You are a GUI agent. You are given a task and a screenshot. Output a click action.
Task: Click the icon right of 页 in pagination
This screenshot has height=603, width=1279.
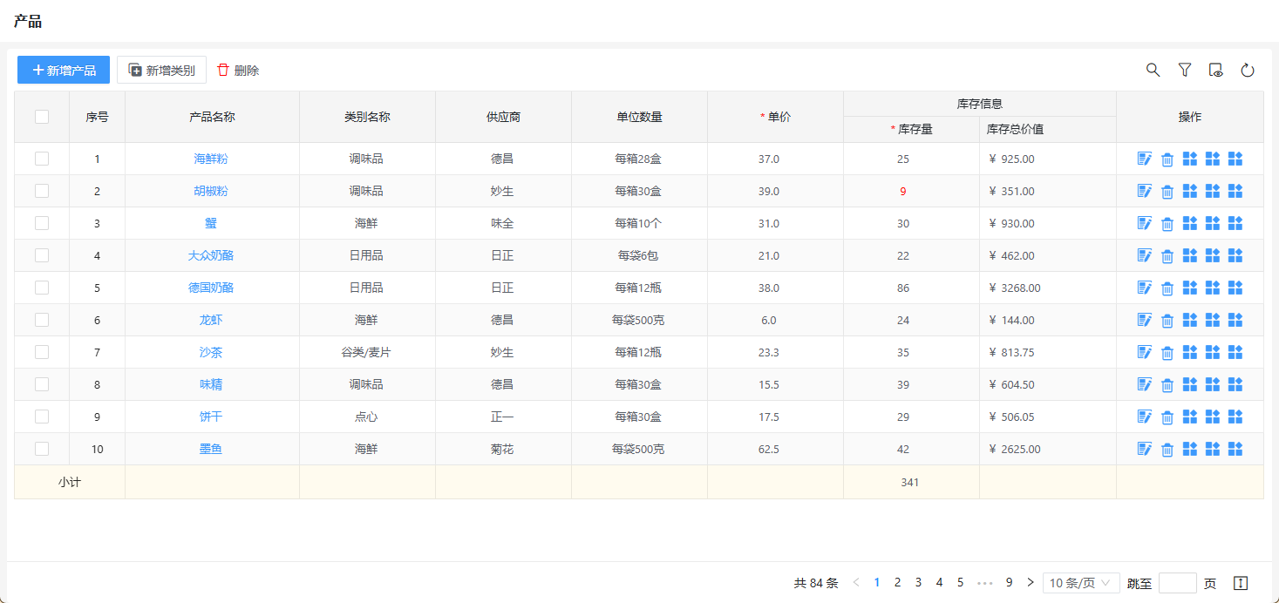coord(1241,583)
